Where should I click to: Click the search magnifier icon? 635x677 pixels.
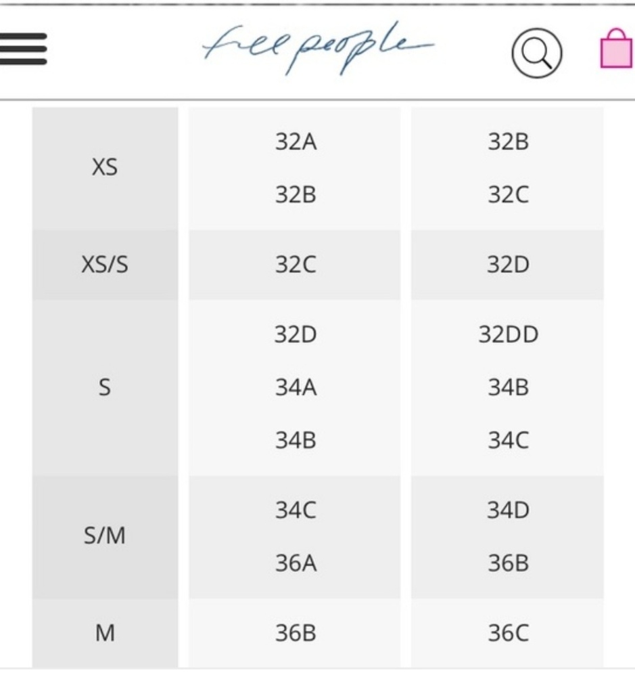pyautogui.click(x=537, y=53)
